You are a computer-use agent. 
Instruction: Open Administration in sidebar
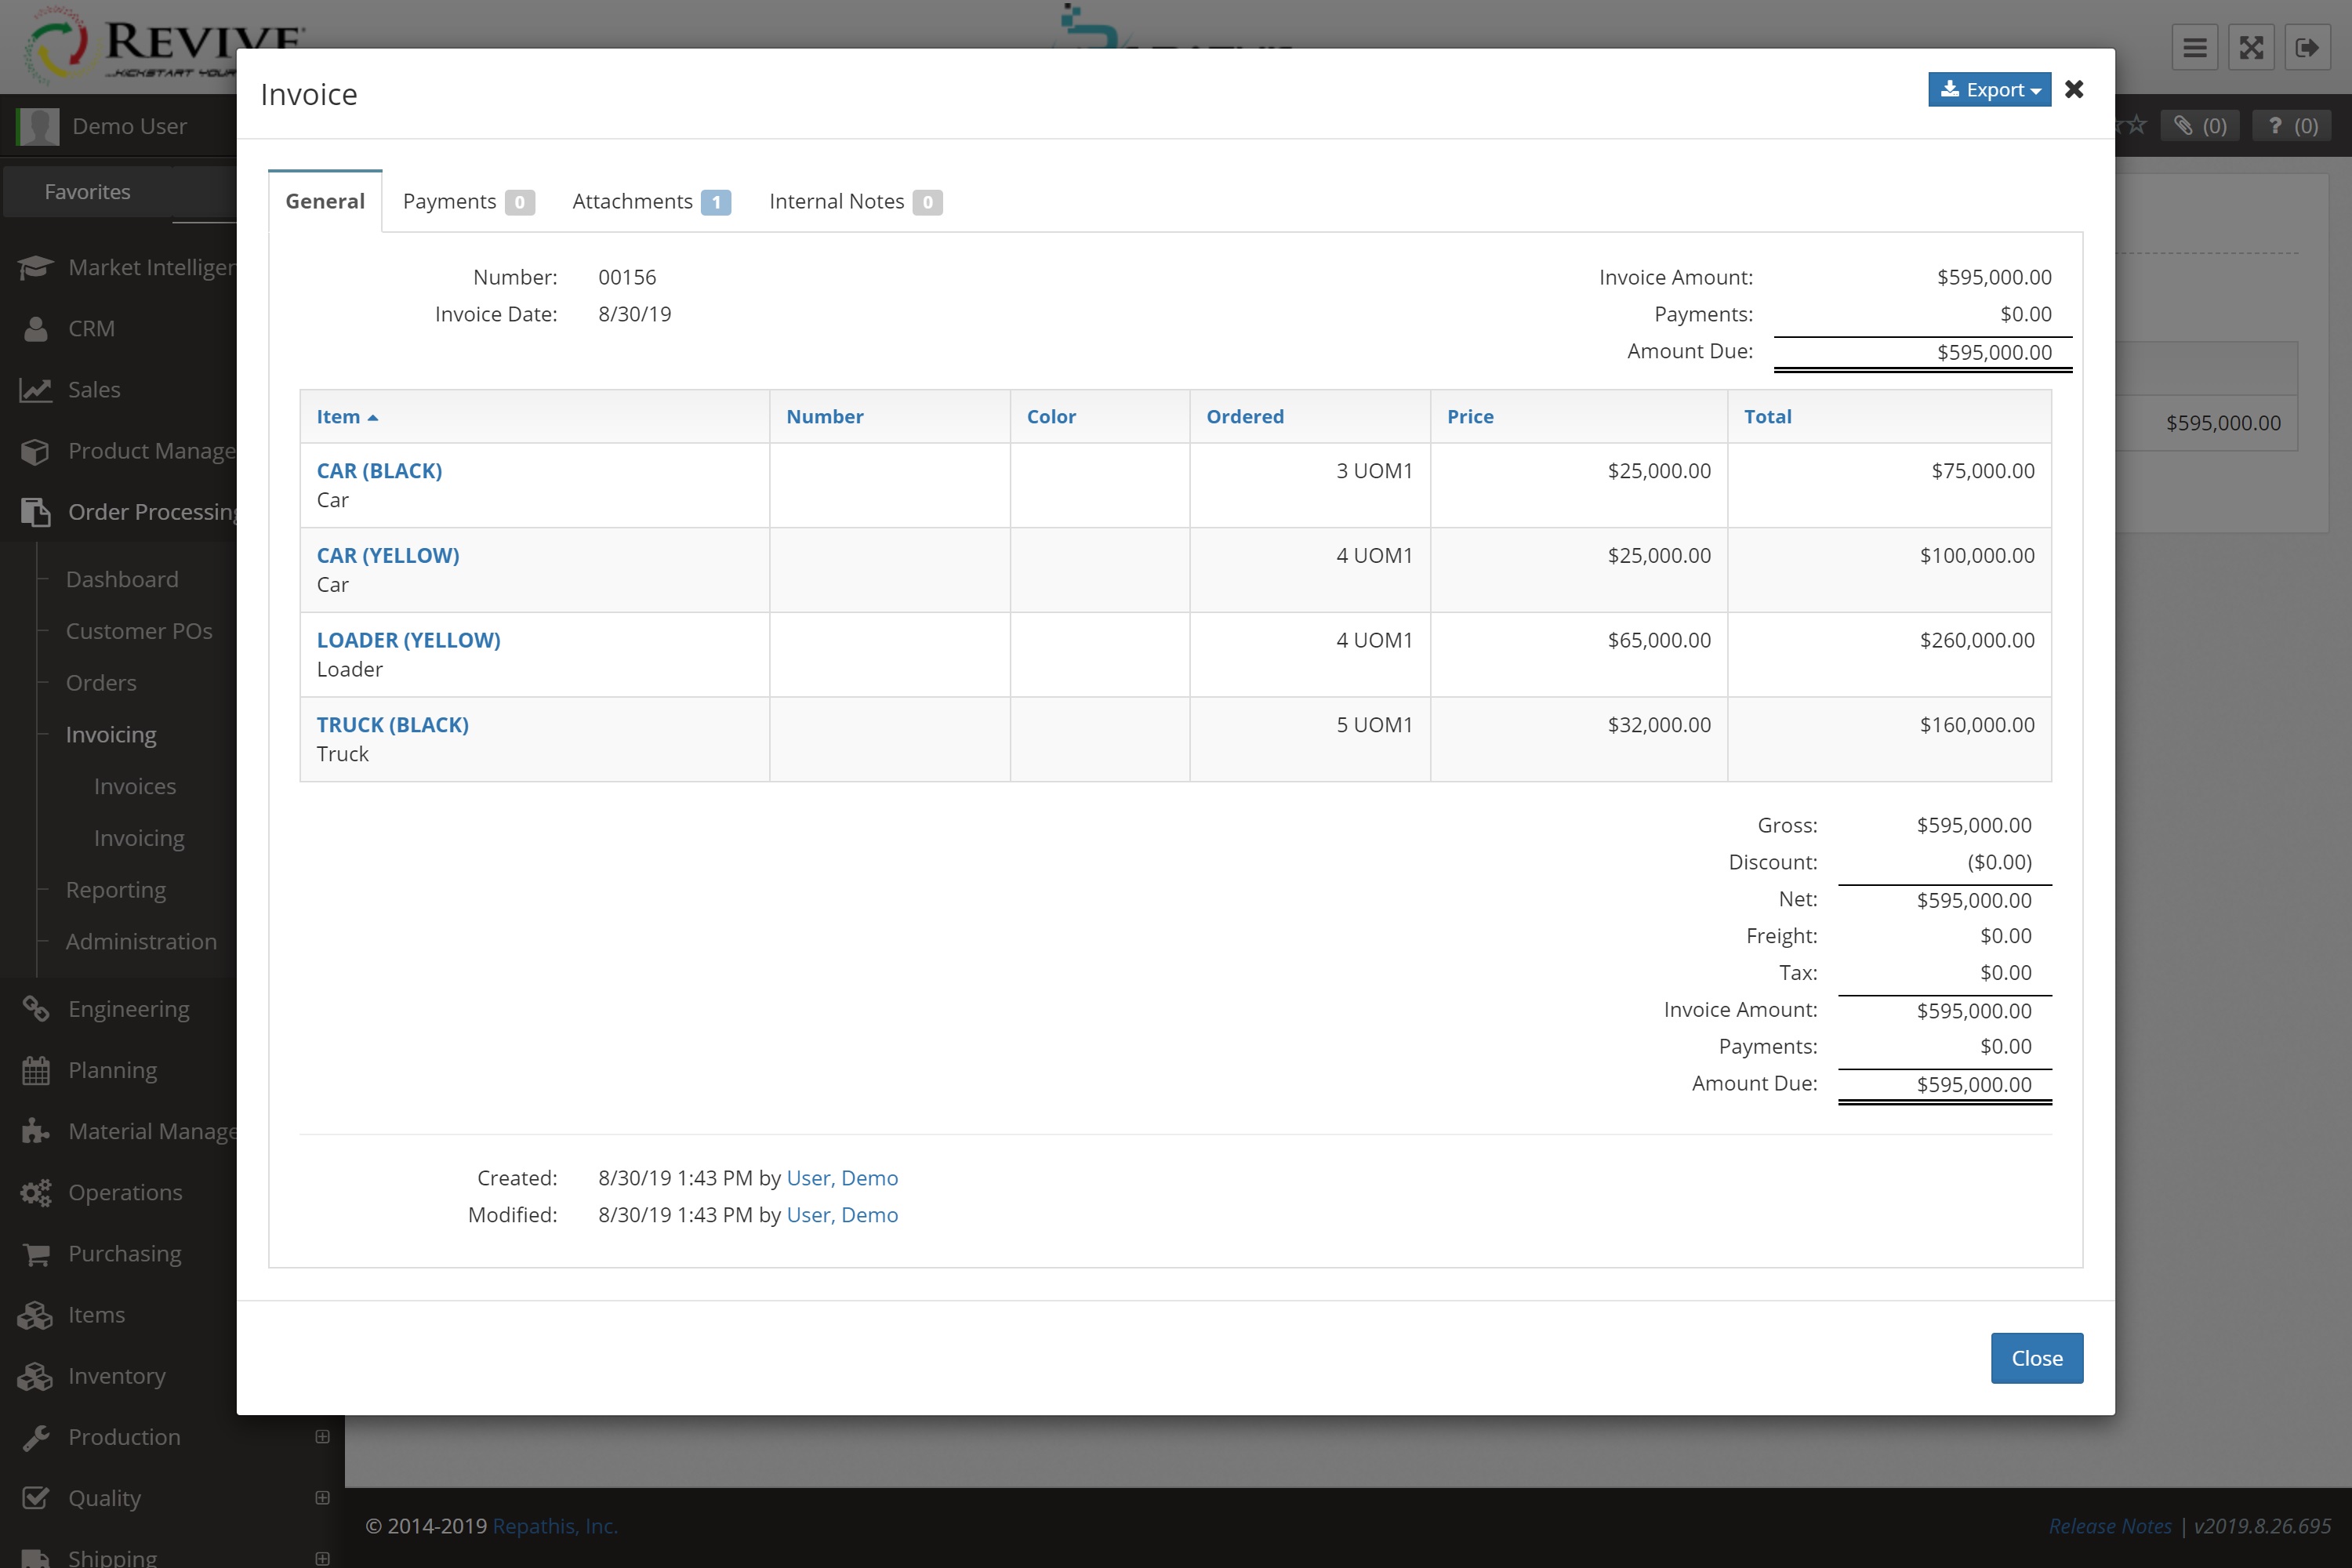click(141, 942)
